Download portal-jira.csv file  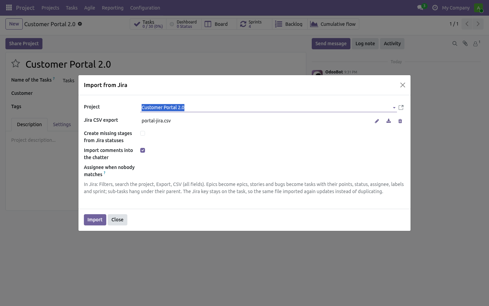pos(388,121)
